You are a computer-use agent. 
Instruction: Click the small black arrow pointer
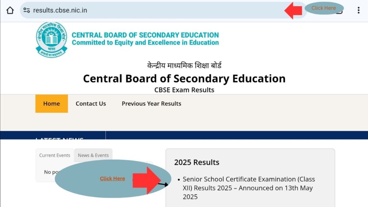coord(164,185)
